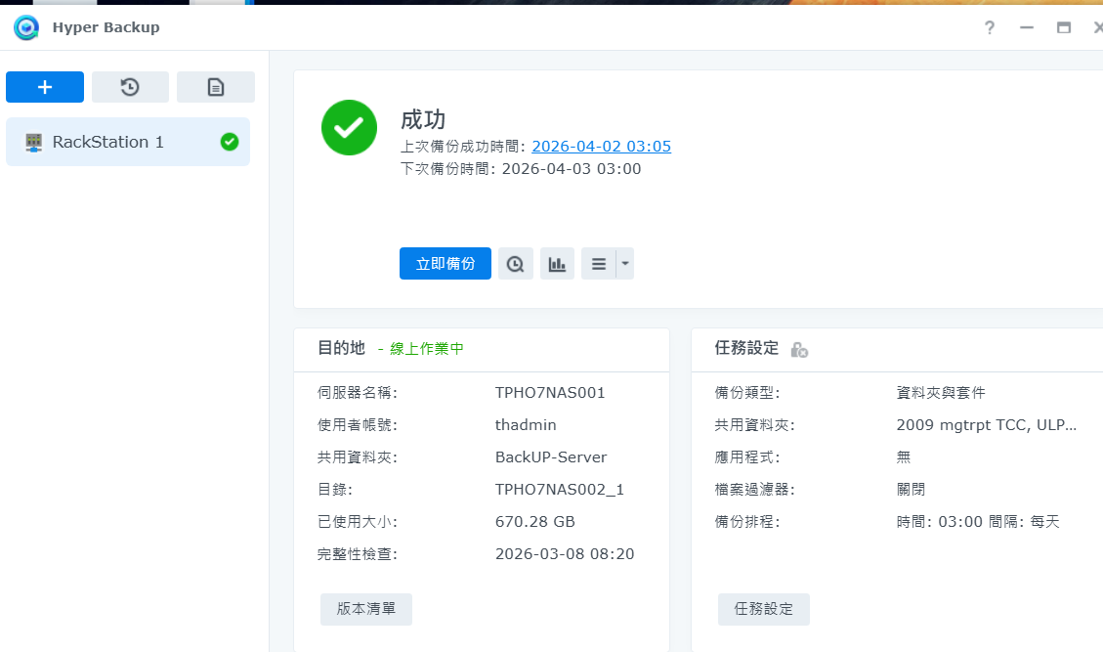This screenshot has height=652, width=1103.
Task: Minimize the Hyper Backup window
Action: tap(1027, 27)
